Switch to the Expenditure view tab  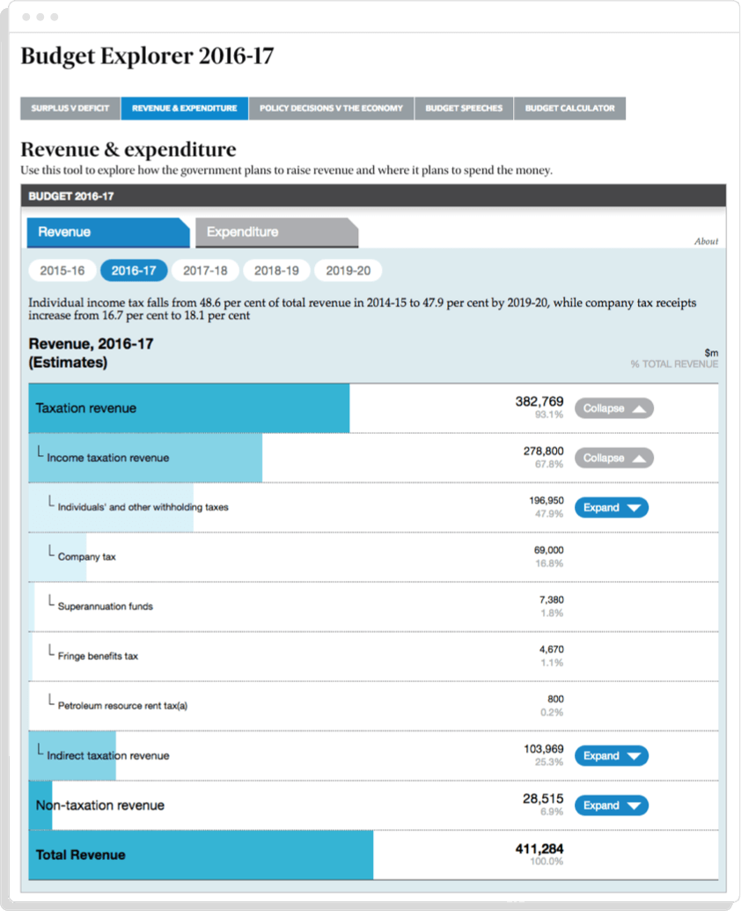(x=275, y=232)
